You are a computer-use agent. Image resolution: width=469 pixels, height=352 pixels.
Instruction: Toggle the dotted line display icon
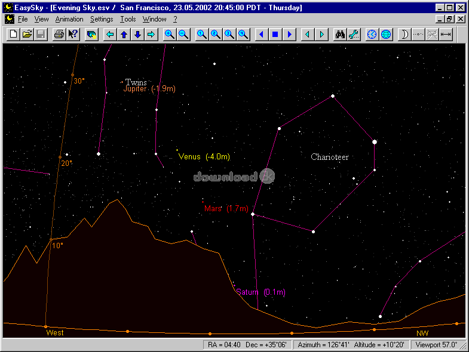tap(418, 35)
